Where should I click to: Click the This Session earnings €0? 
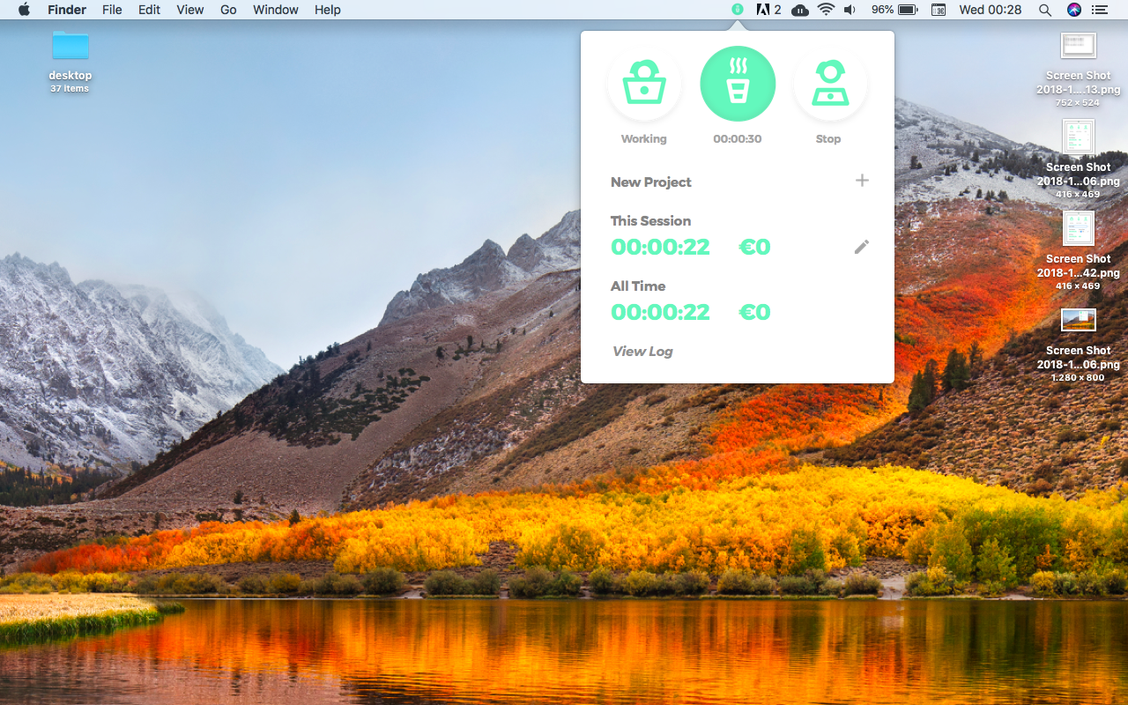[754, 247]
